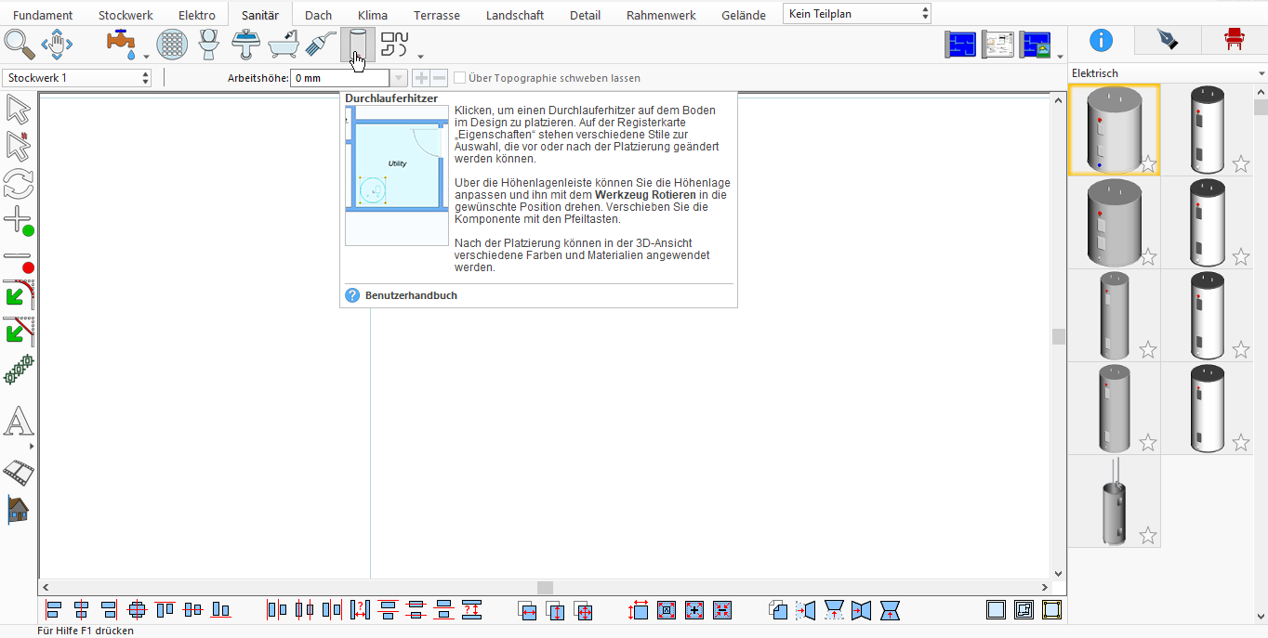Open the 'Elektrisch' category dropdown
The width and height of the screenshot is (1268, 638).
click(1168, 73)
